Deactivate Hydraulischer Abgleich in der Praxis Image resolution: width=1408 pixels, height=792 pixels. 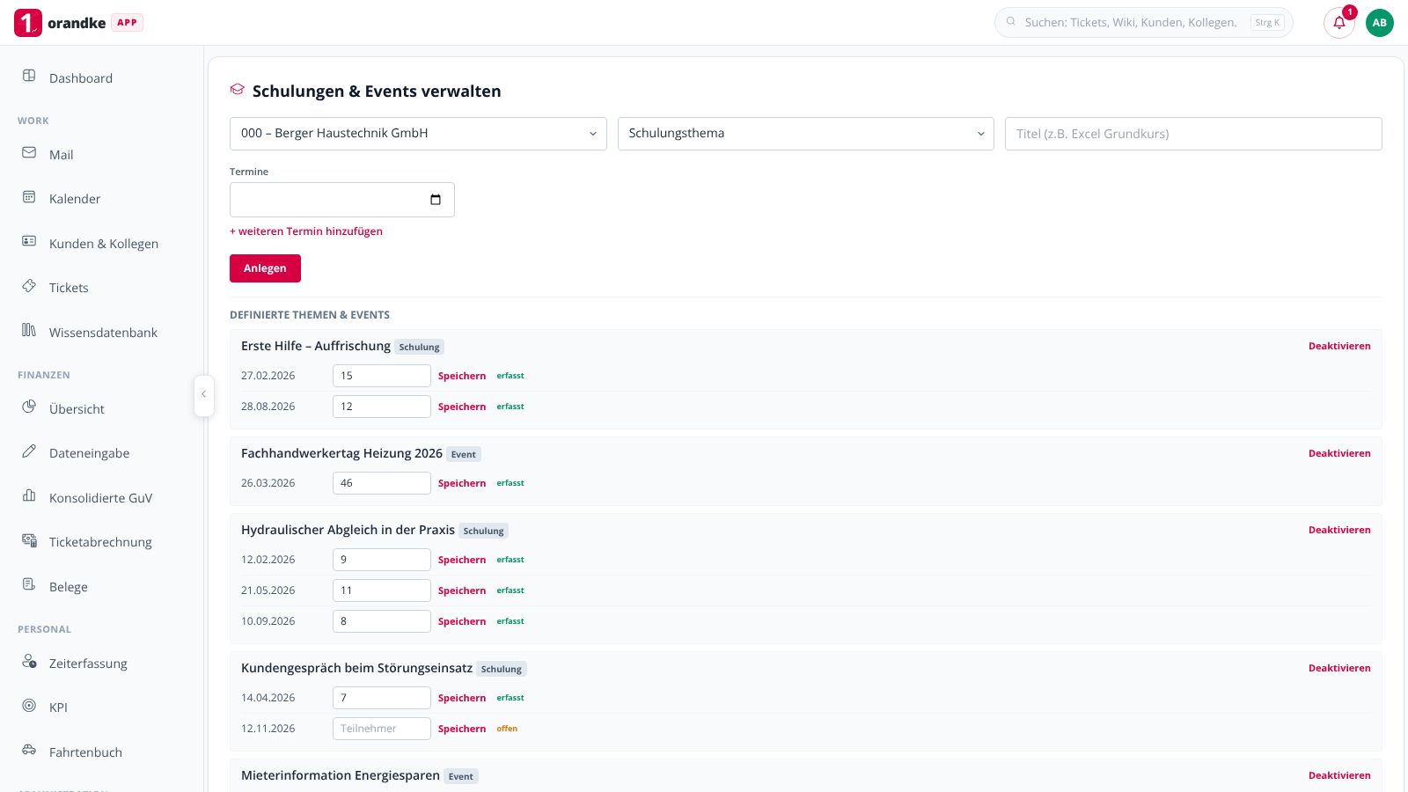[x=1339, y=530]
